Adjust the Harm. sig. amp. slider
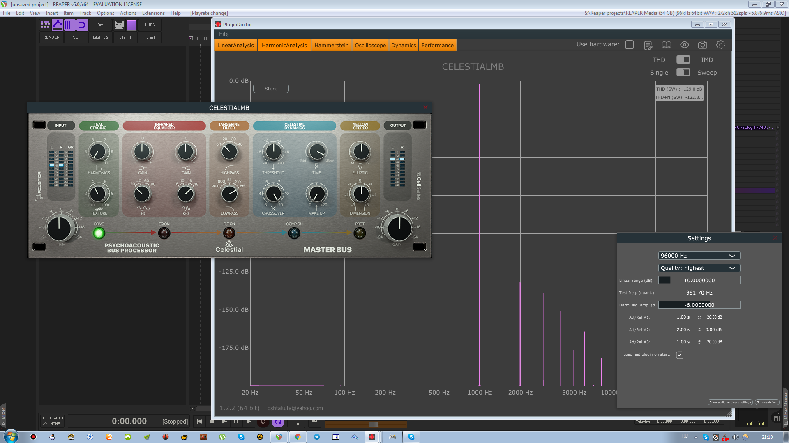 point(699,305)
